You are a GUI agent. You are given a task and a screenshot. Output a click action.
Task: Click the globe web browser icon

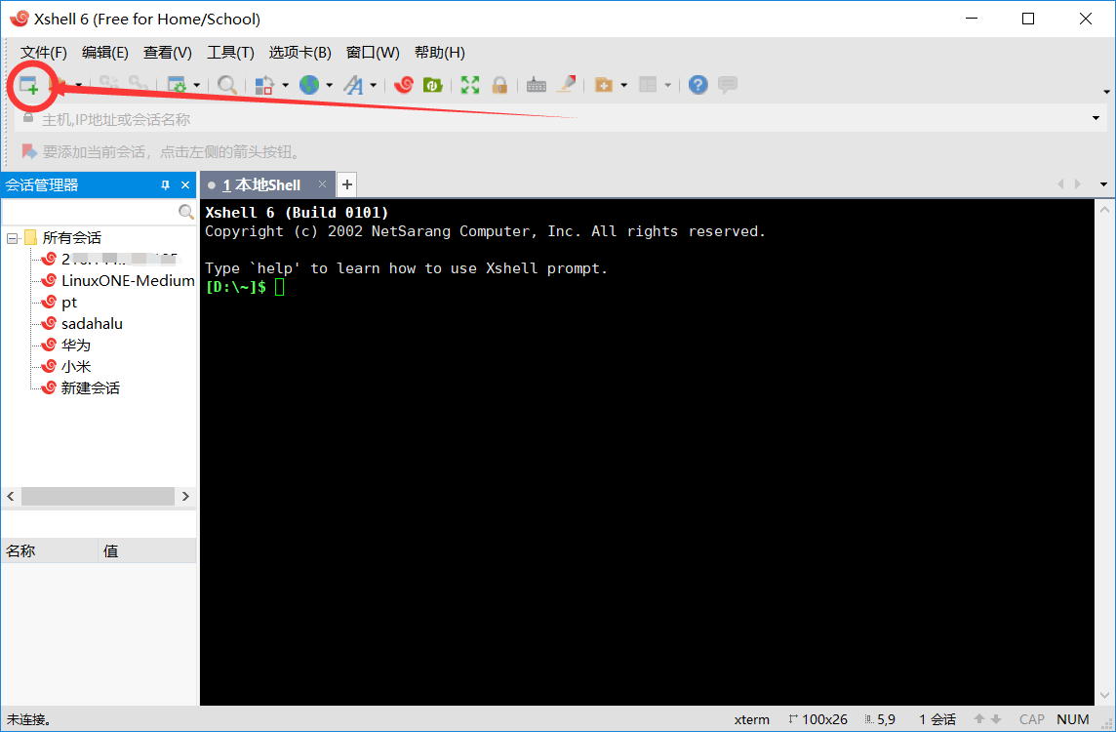(x=309, y=85)
